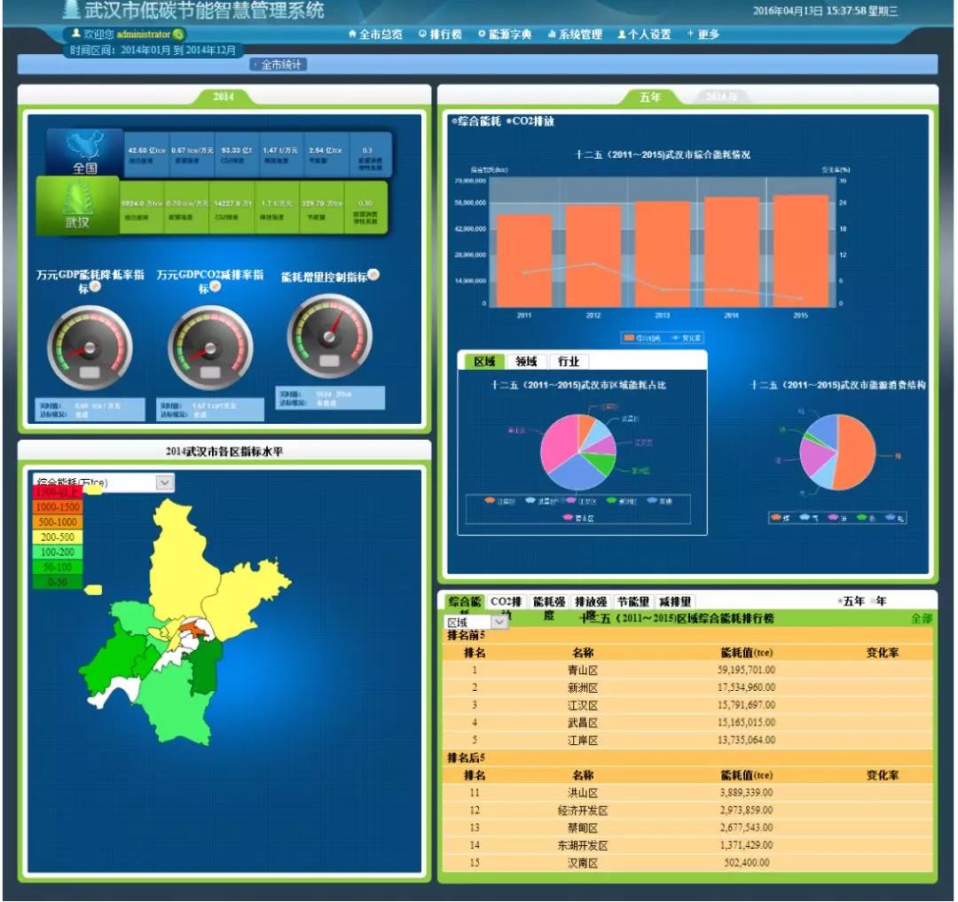Click the 全市统计 button
The image size is (958, 902).
[279, 65]
